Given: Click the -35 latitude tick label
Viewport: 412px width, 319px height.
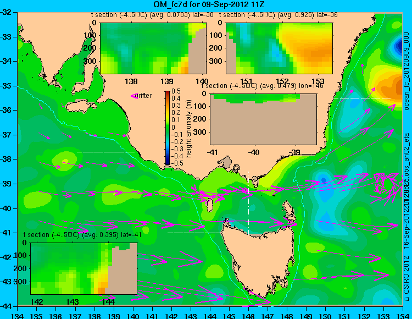Looking at the screenshot, I should coord(6,86).
